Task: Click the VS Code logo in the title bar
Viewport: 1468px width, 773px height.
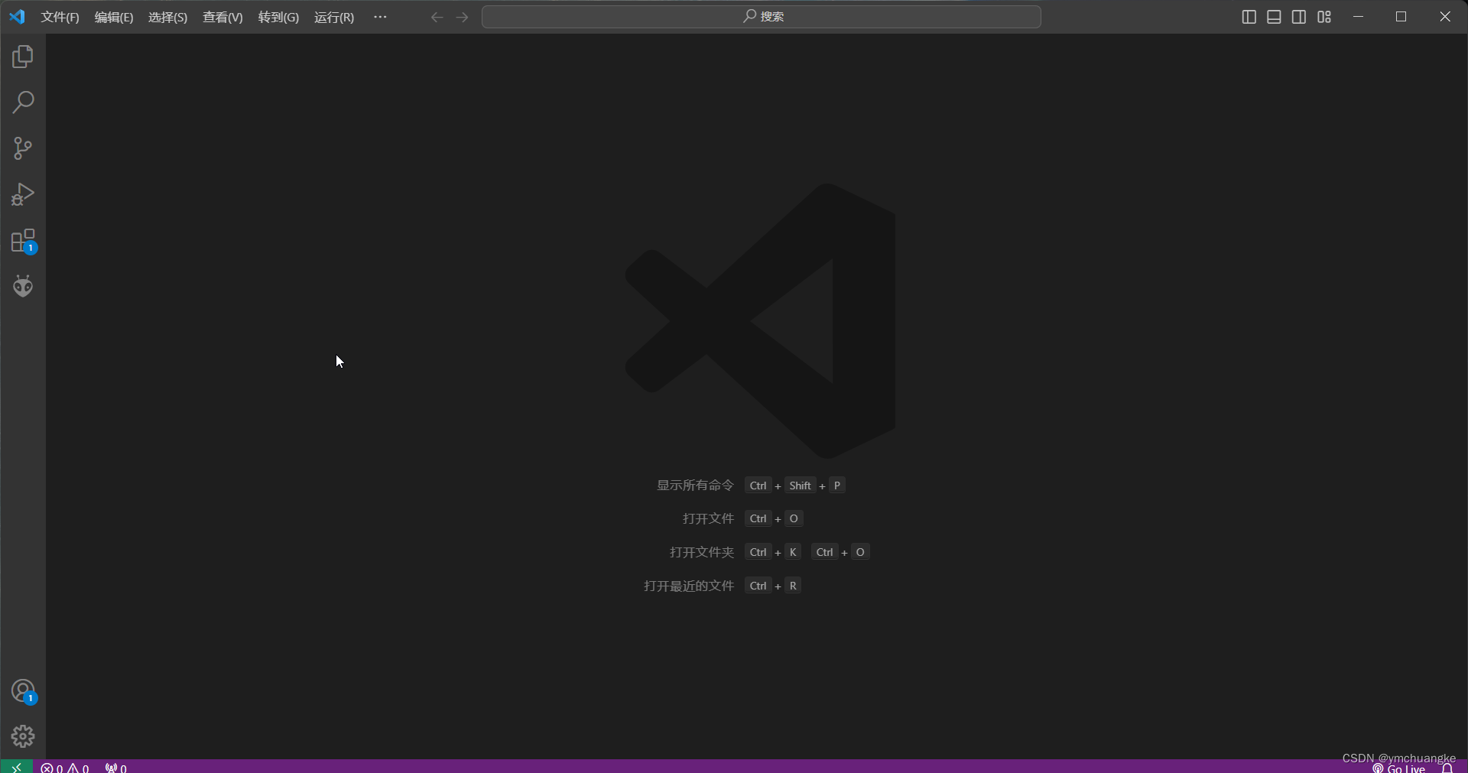Action: (x=17, y=17)
